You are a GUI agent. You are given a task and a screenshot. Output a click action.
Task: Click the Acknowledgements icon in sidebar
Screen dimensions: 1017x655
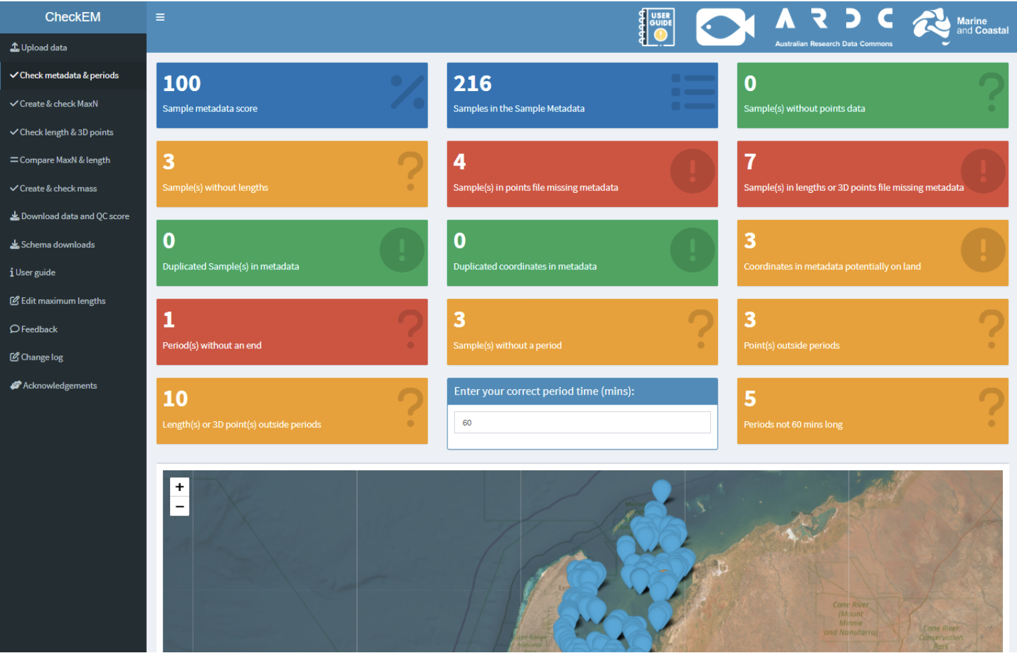pos(14,384)
